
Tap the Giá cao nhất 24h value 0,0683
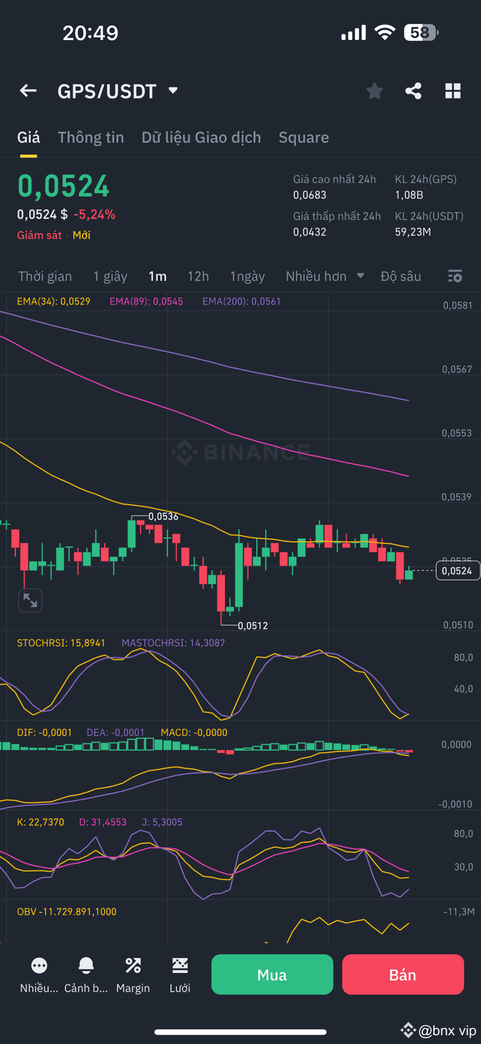point(310,195)
